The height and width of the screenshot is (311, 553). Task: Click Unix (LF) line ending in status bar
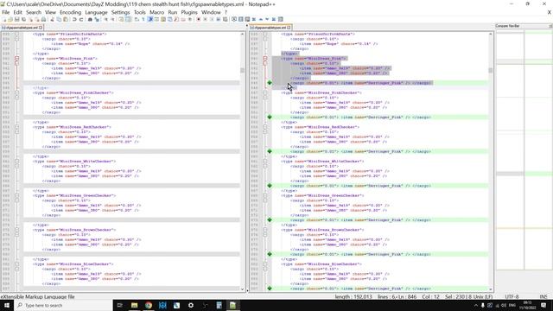click(x=482, y=296)
